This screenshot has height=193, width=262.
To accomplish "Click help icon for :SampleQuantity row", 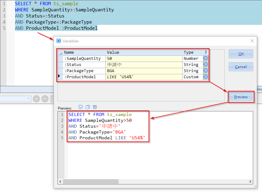I will [x=206, y=58].
